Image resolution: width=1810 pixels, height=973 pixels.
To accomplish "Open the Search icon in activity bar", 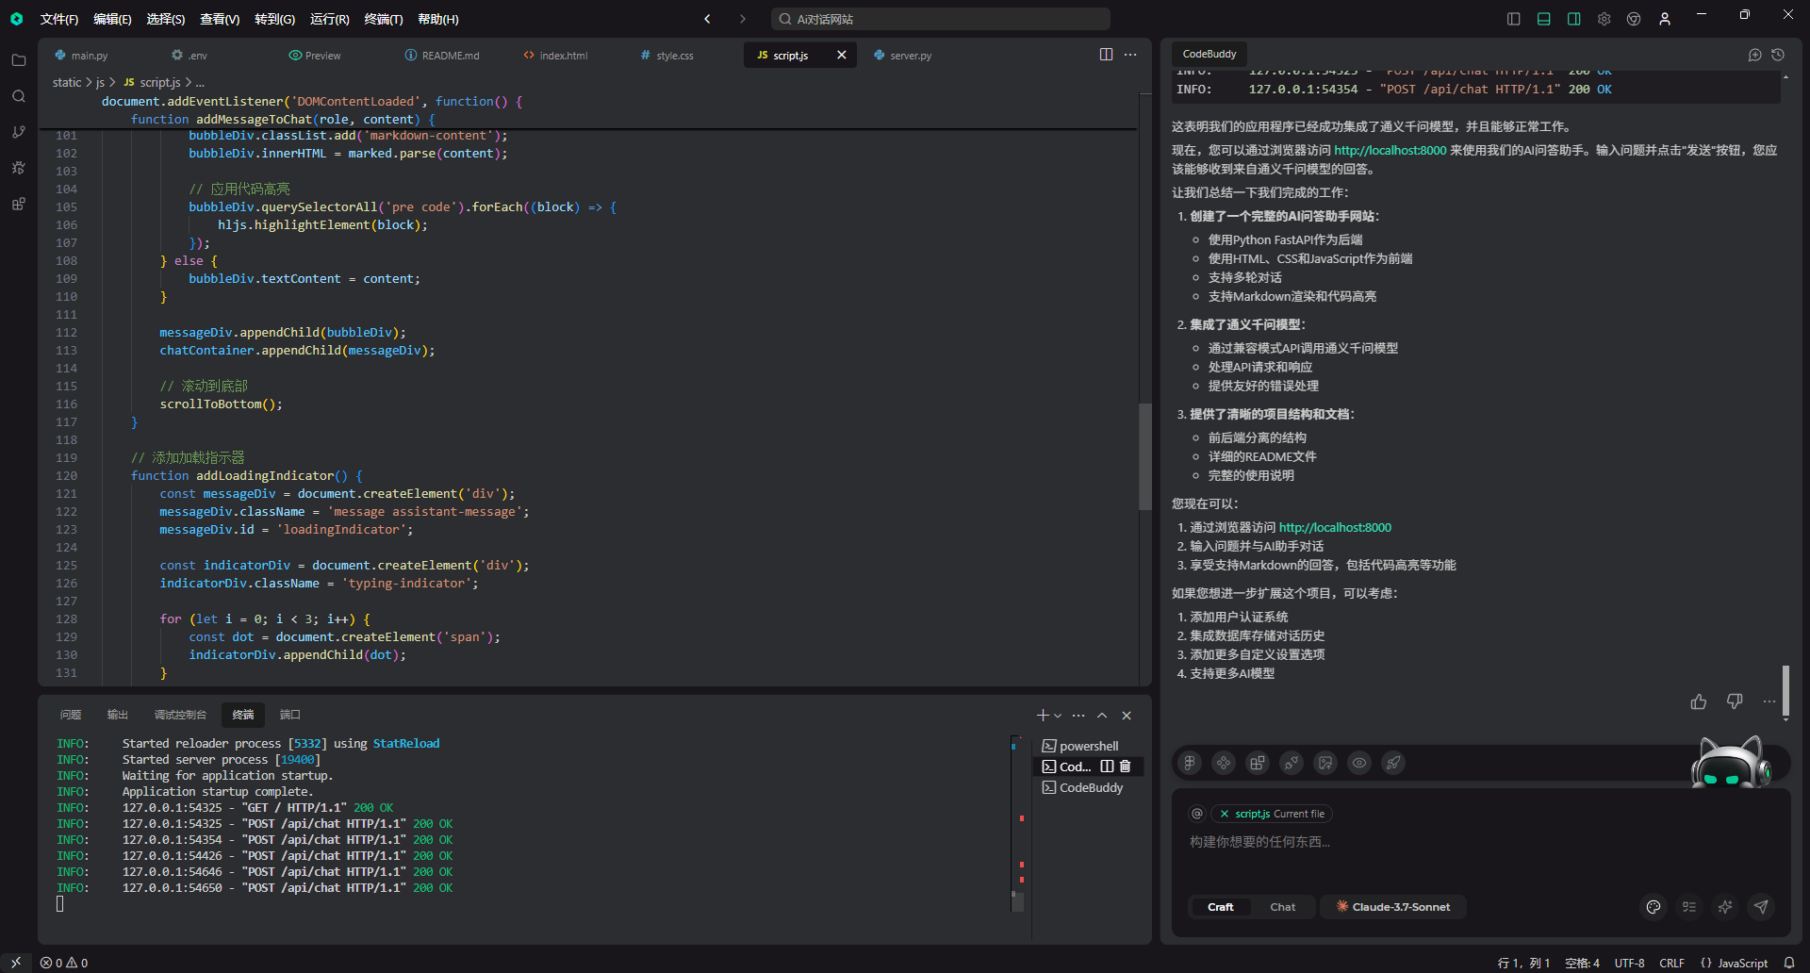I will (x=18, y=96).
